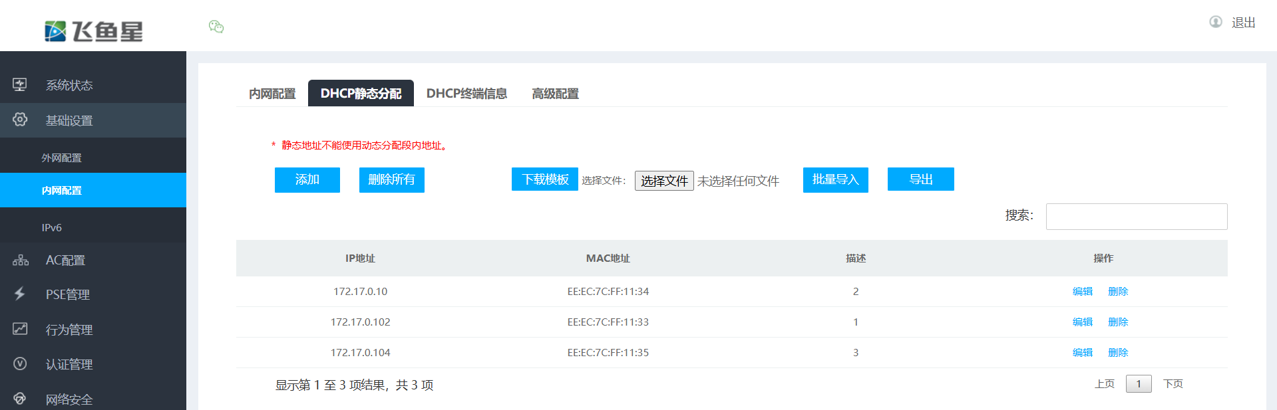The width and height of the screenshot is (1277, 410).
Task: Open the 外网配置 submenu item
Action: coord(61,157)
